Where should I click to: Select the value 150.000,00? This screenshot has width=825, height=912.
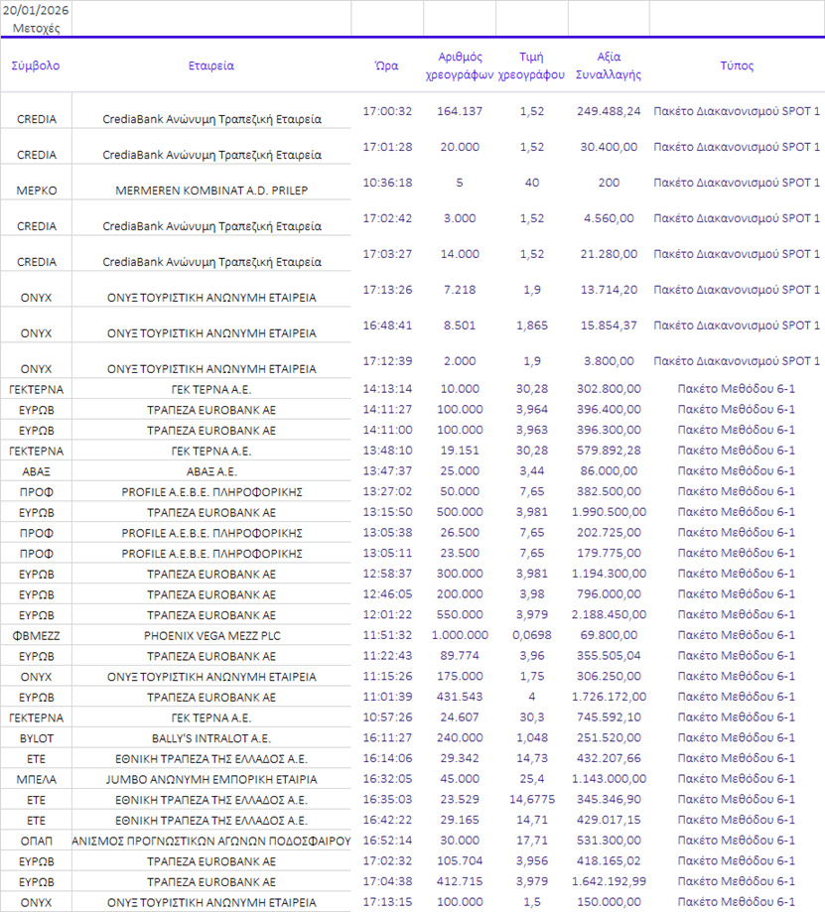tap(609, 902)
